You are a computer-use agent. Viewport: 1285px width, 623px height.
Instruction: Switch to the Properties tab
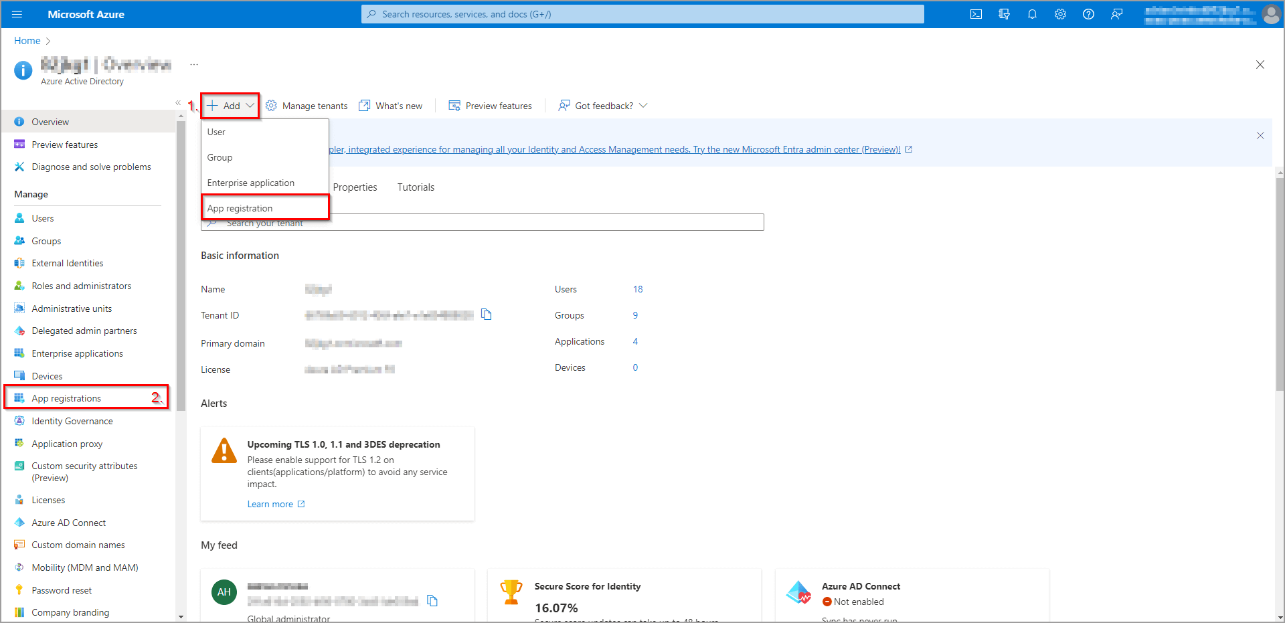point(355,187)
